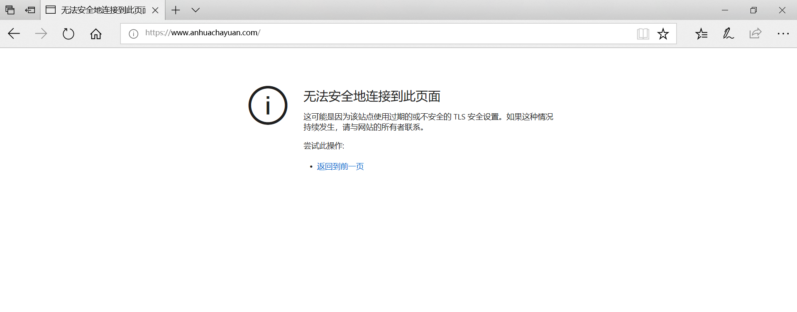Open the favorites hub icon
The width and height of the screenshot is (797, 312).
(x=702, y=34)
